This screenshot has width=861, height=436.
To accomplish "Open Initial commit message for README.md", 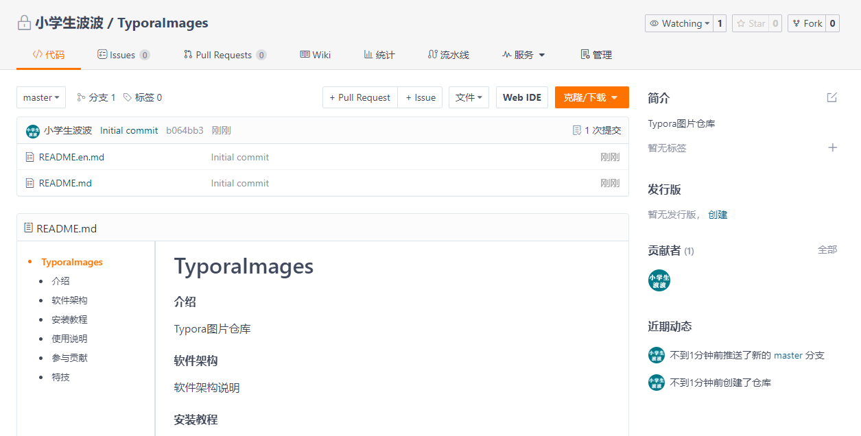I will 240,183.
